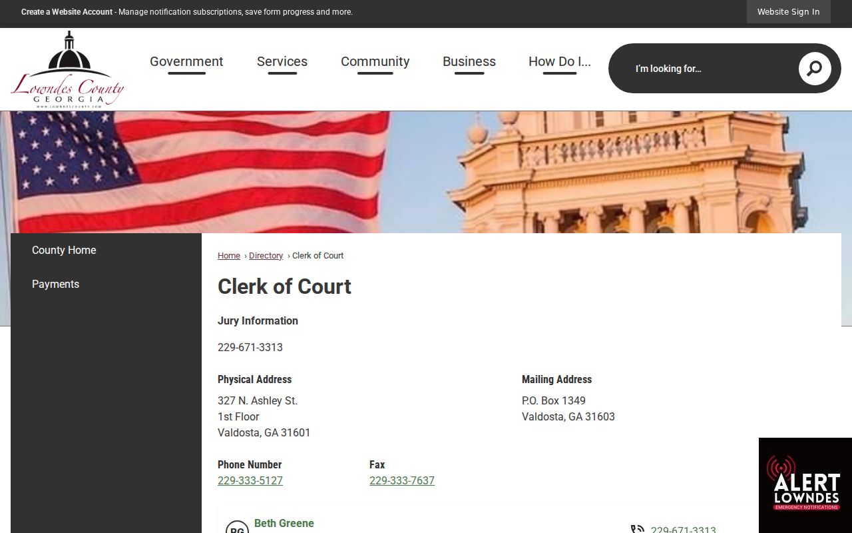The height and width of the screenshot is (533, 852).
Task: Click Create a Website Account link
Action: click(67, 12)
